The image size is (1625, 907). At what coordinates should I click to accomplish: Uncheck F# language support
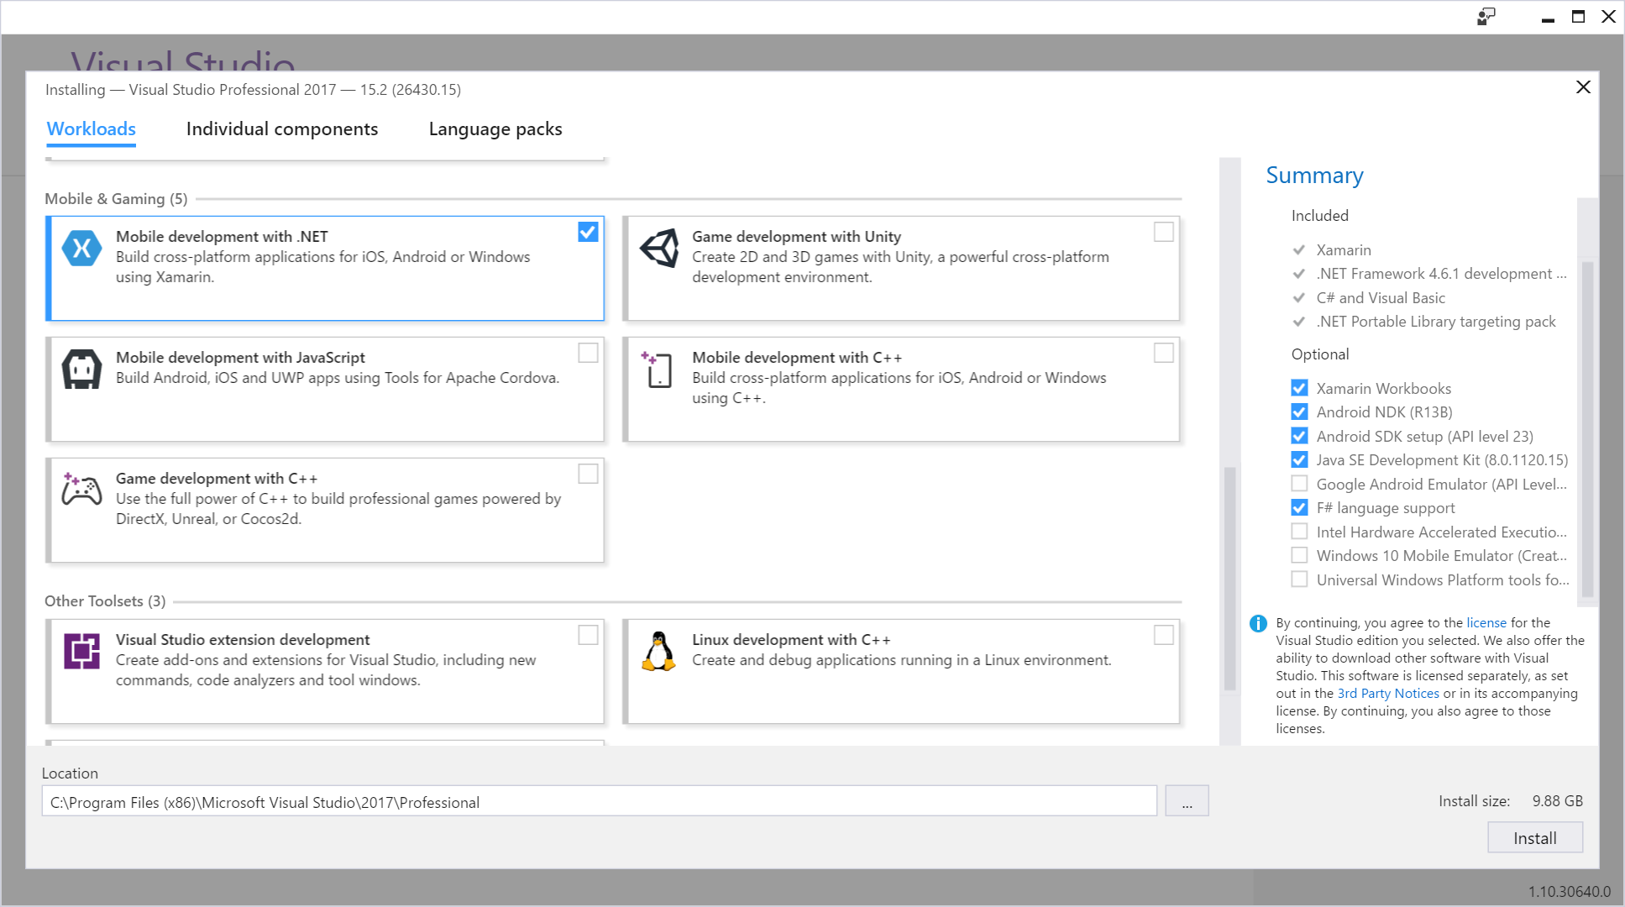click(1299, 507)
